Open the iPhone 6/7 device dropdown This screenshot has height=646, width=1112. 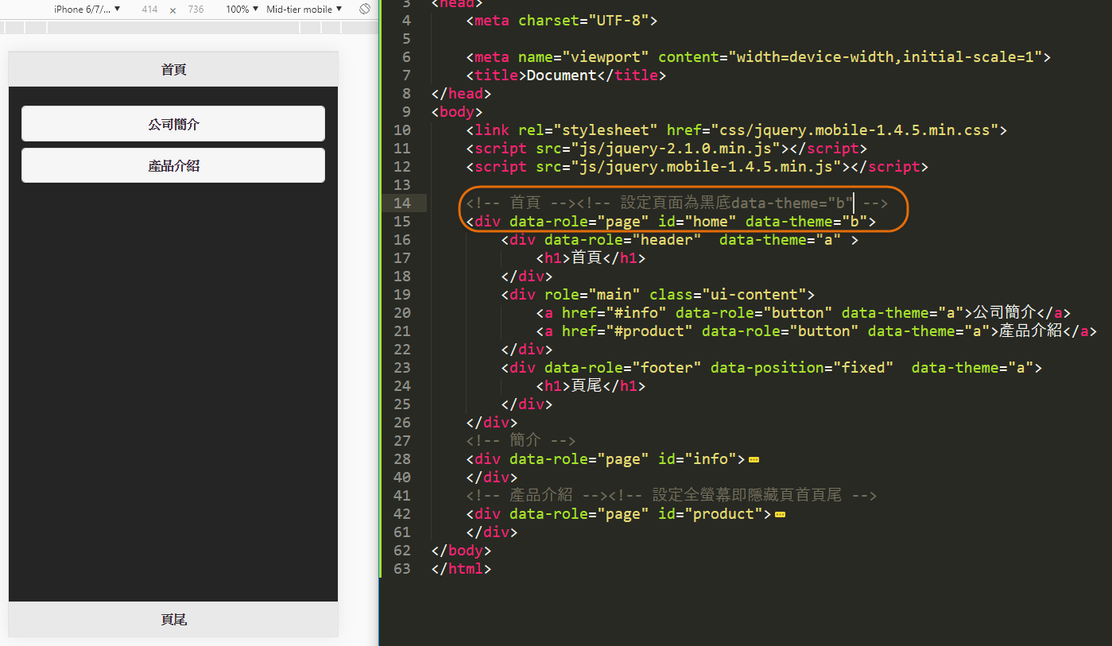coord(87,9)
